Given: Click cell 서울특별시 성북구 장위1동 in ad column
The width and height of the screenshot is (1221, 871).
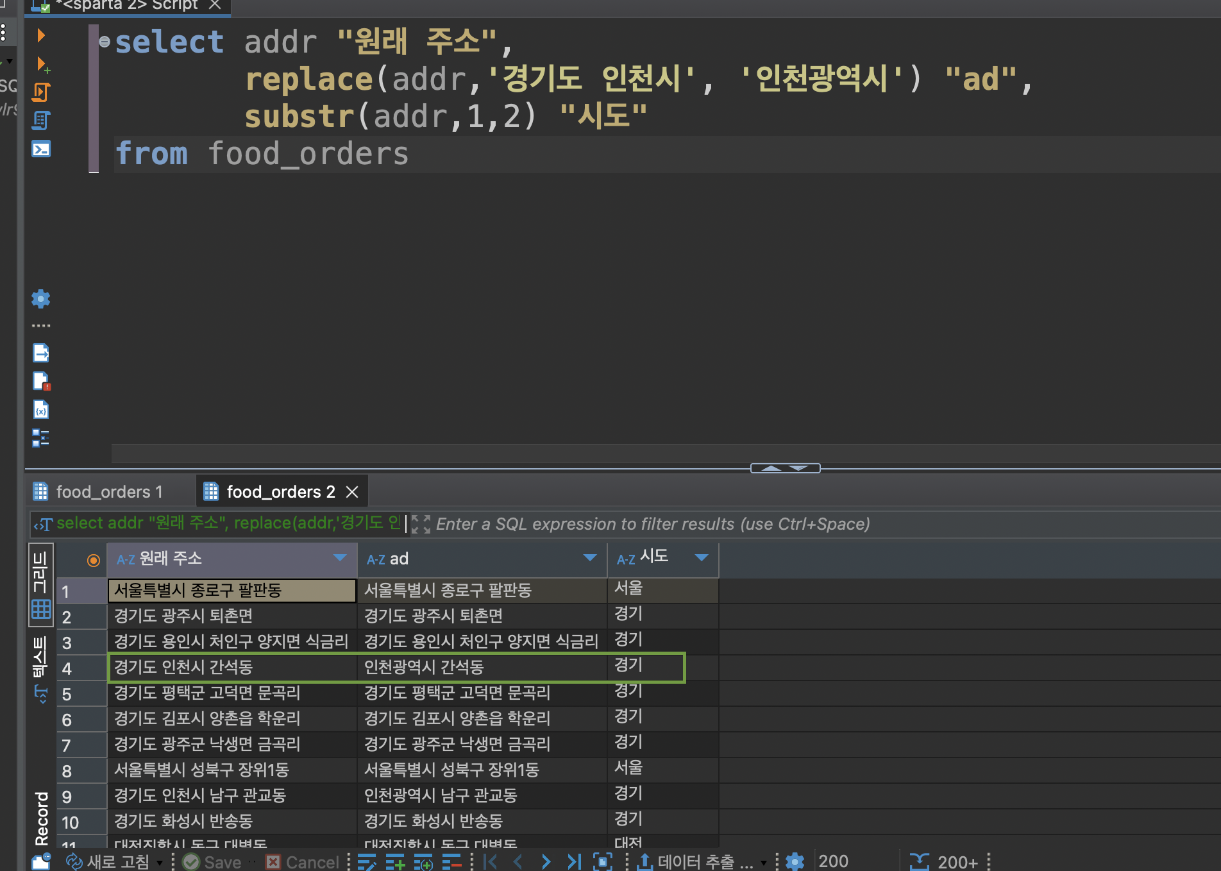Looking at the screenshot, I should click(x=482, y=770).
